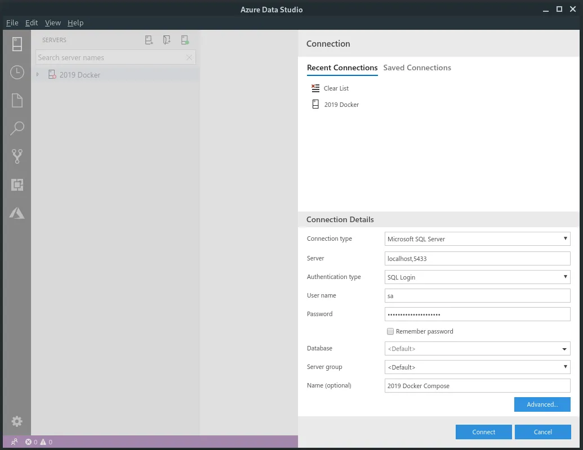The image size is (583, 450).
Task: Open the File menu
Action: [x=12, y=22]
